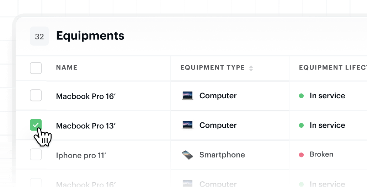Open the Macbook Pro 16' equipment entry
The image size is (367, 188).
[86, 96]
